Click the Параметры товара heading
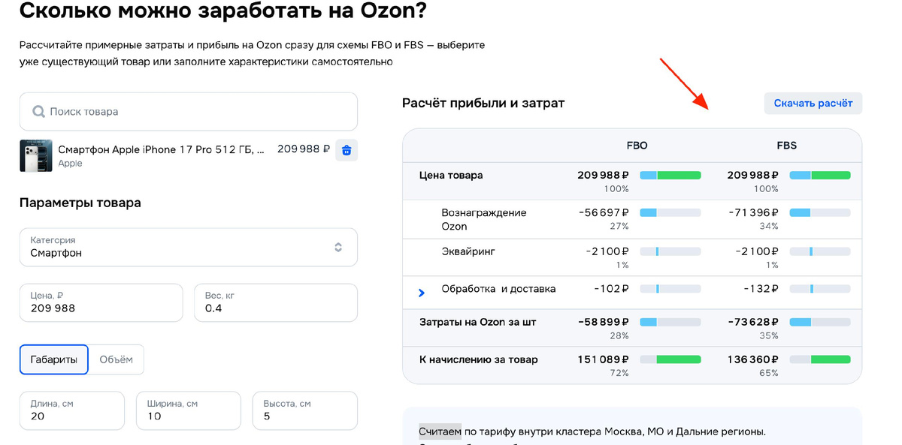The height and width of the screenshot is (445, 902). [80, 203]
